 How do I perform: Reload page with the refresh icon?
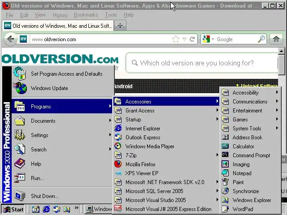[x=192, y=39]
